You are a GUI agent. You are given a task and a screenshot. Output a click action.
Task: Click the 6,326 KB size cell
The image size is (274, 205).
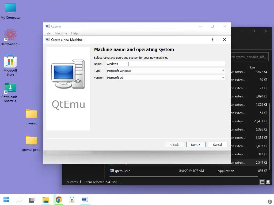click(x=261, y=129)
